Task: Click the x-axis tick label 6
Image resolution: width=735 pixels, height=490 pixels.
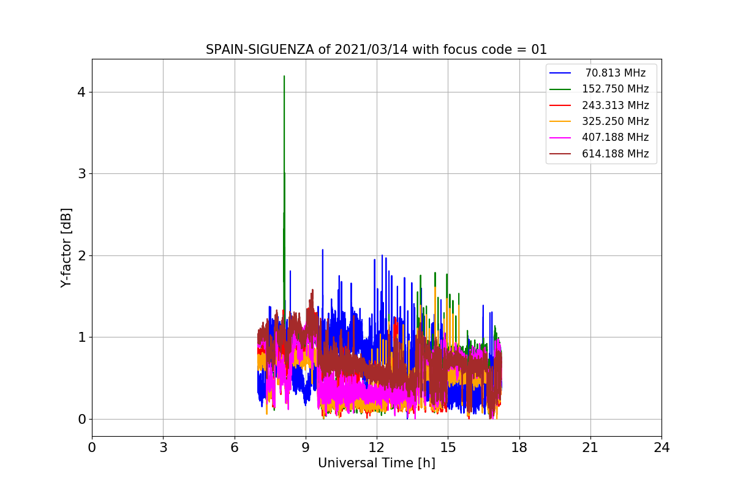Action: pos(234,448)
